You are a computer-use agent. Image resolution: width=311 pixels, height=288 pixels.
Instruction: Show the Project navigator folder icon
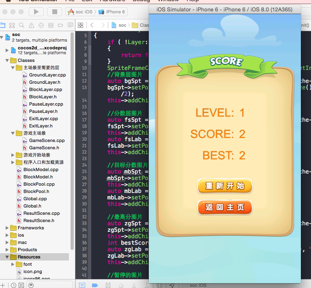coord(2,25)
